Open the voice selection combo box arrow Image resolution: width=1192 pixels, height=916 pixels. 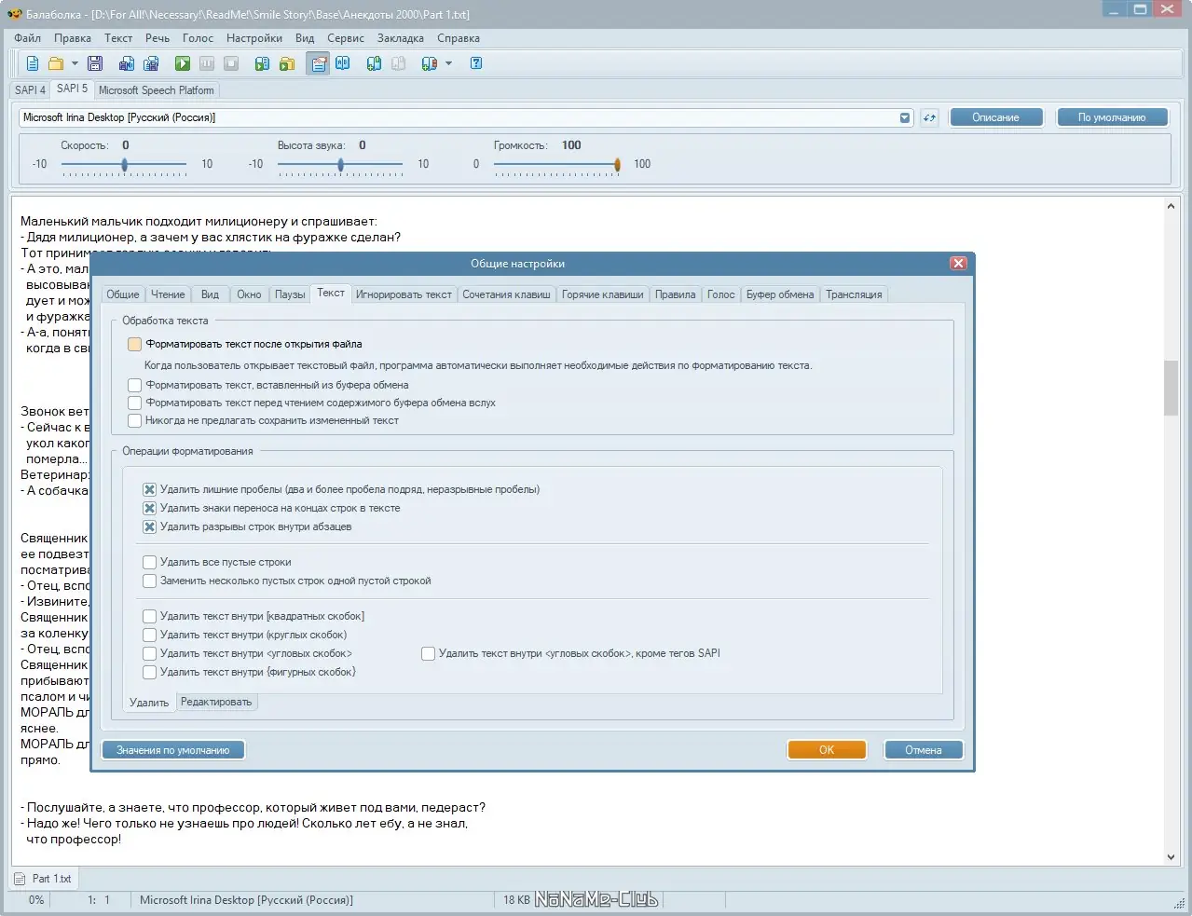tap(905, 117)
